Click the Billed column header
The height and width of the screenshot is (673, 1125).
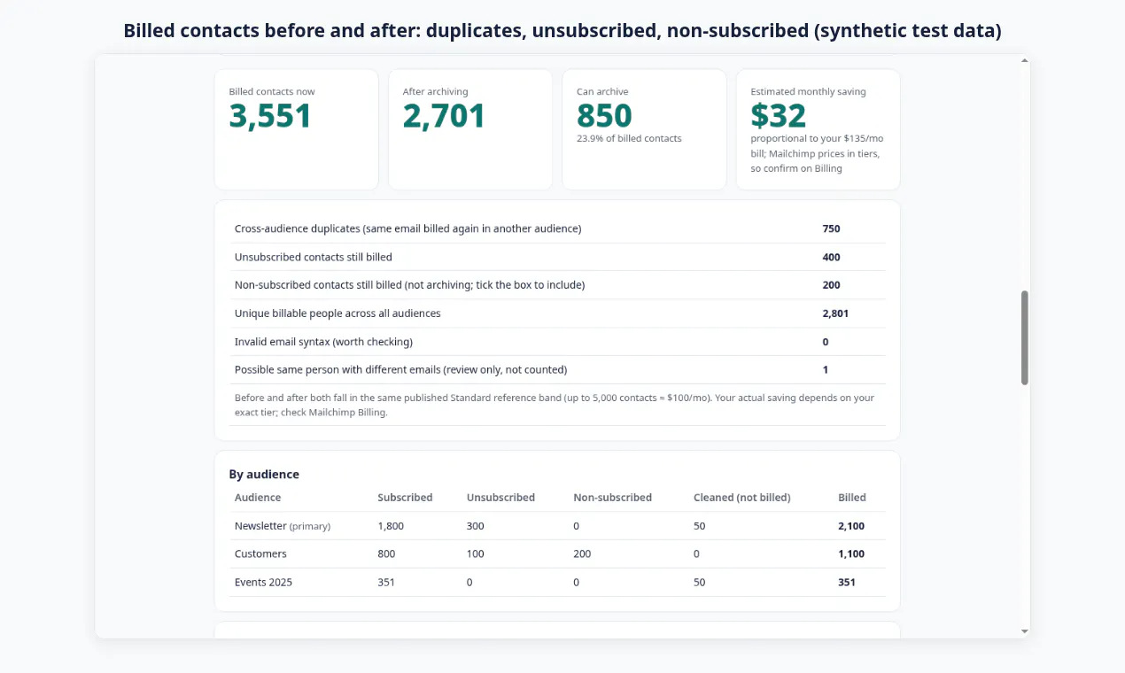click(852, 498)
